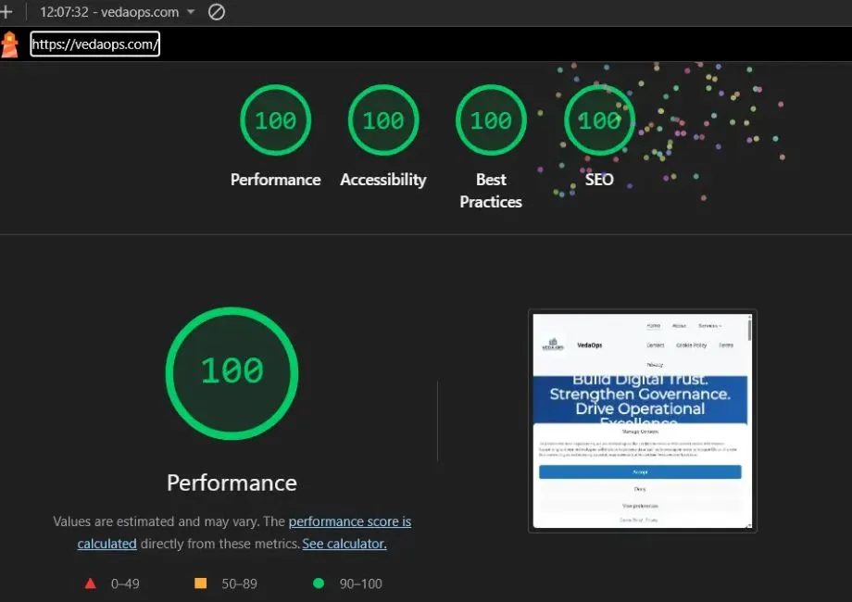This screenshot has width=852, height=602.
Task: Click the red triangle 0–49 legend icon
Action: click(91, 583)
